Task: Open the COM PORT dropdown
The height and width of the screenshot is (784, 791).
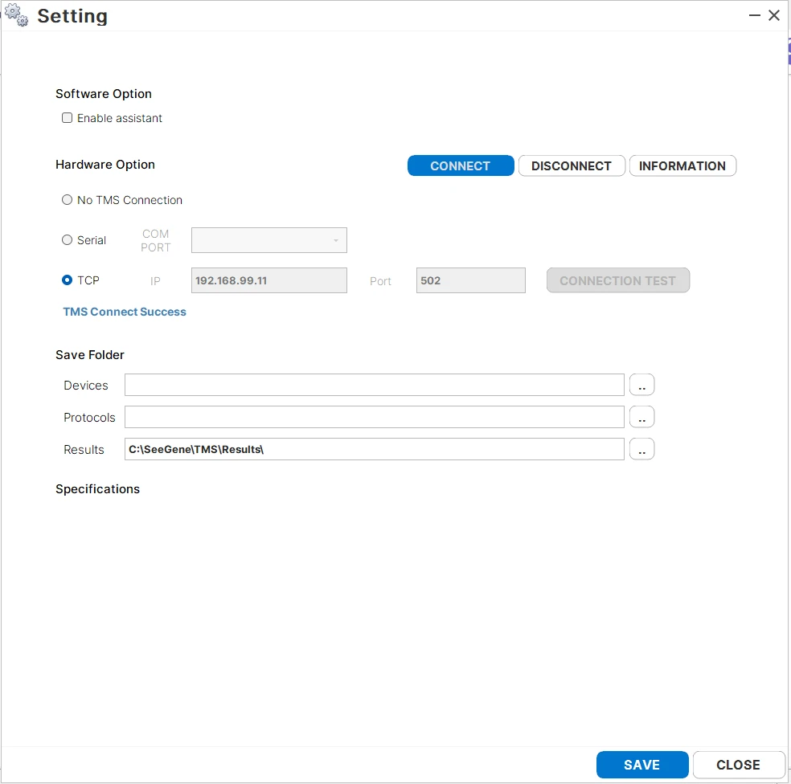Action: coord(268,240)
